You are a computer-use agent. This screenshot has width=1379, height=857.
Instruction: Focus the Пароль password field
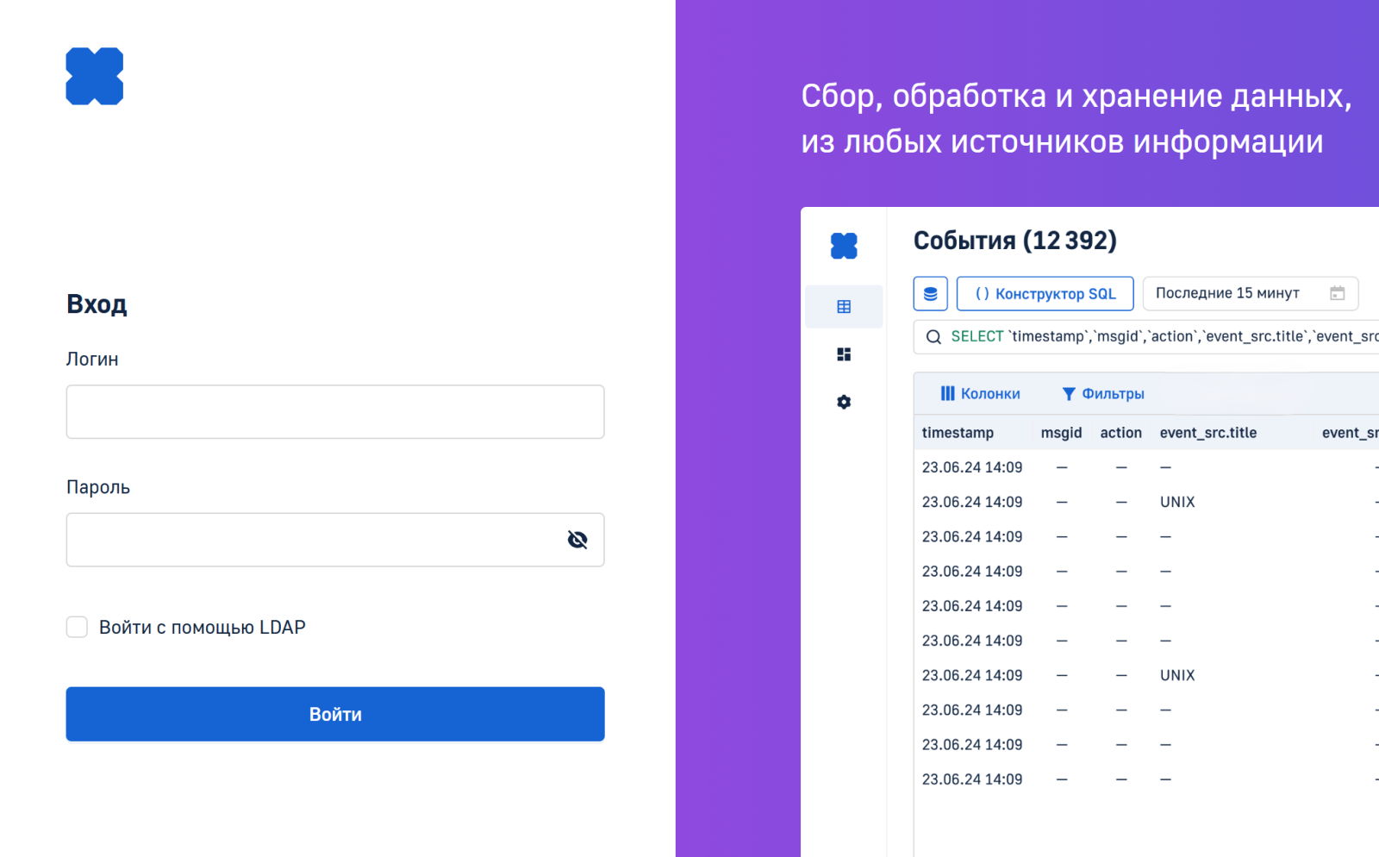[310, 540]
